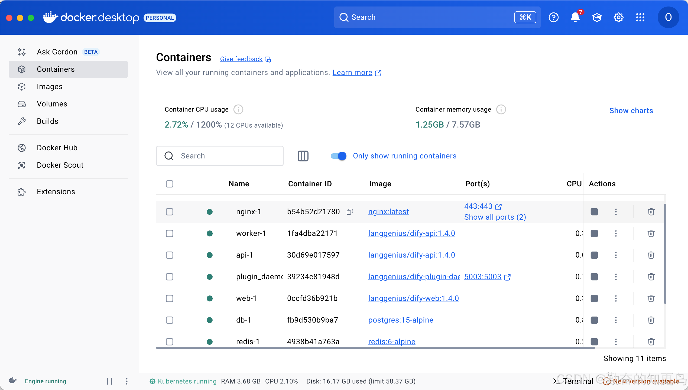Click the help question mark icon
The width and height of the screenshot is (688, 390).
(553, 17)
